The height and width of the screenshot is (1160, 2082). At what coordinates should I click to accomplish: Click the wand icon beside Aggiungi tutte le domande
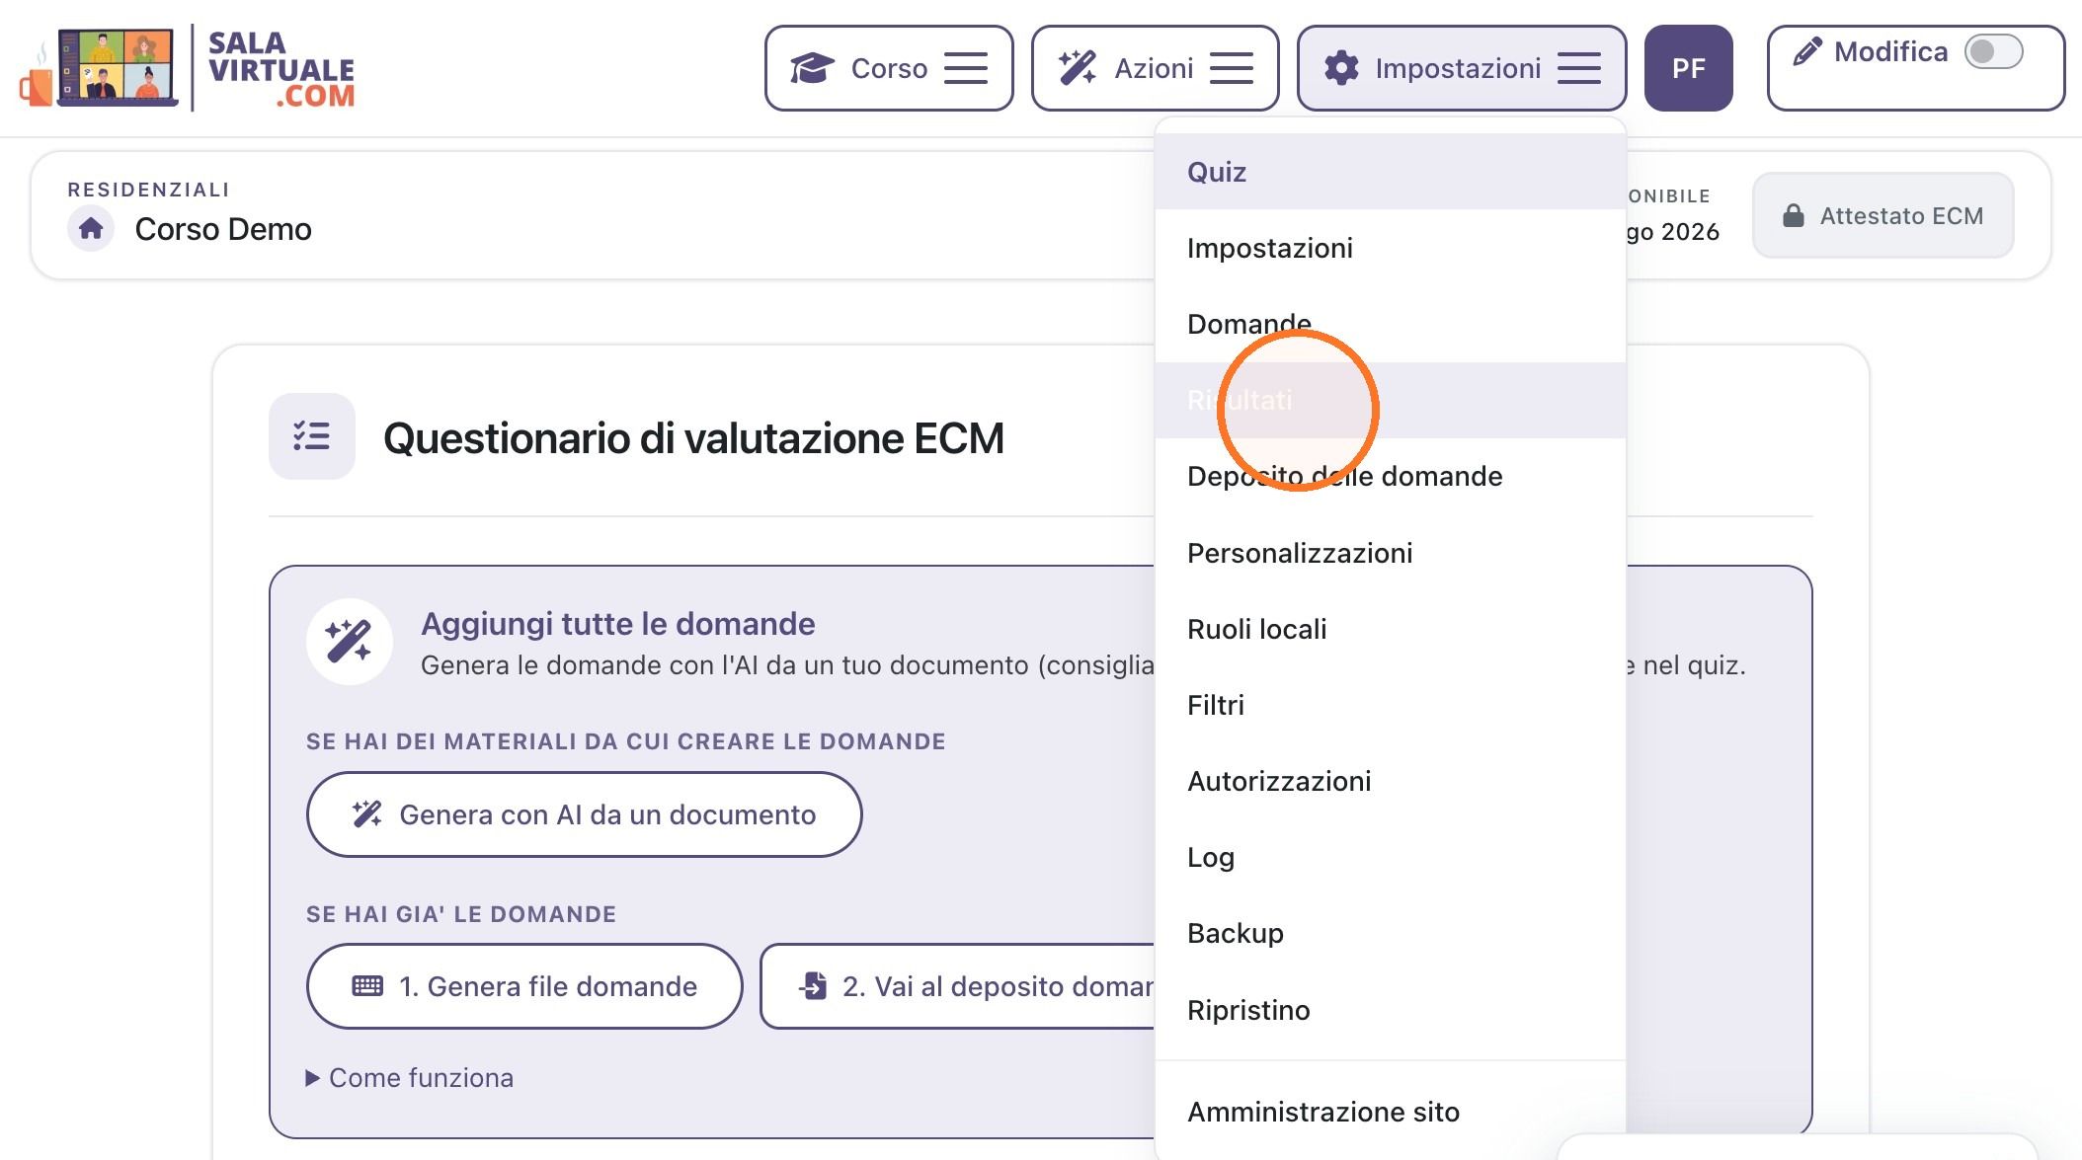tap(350, 642)
